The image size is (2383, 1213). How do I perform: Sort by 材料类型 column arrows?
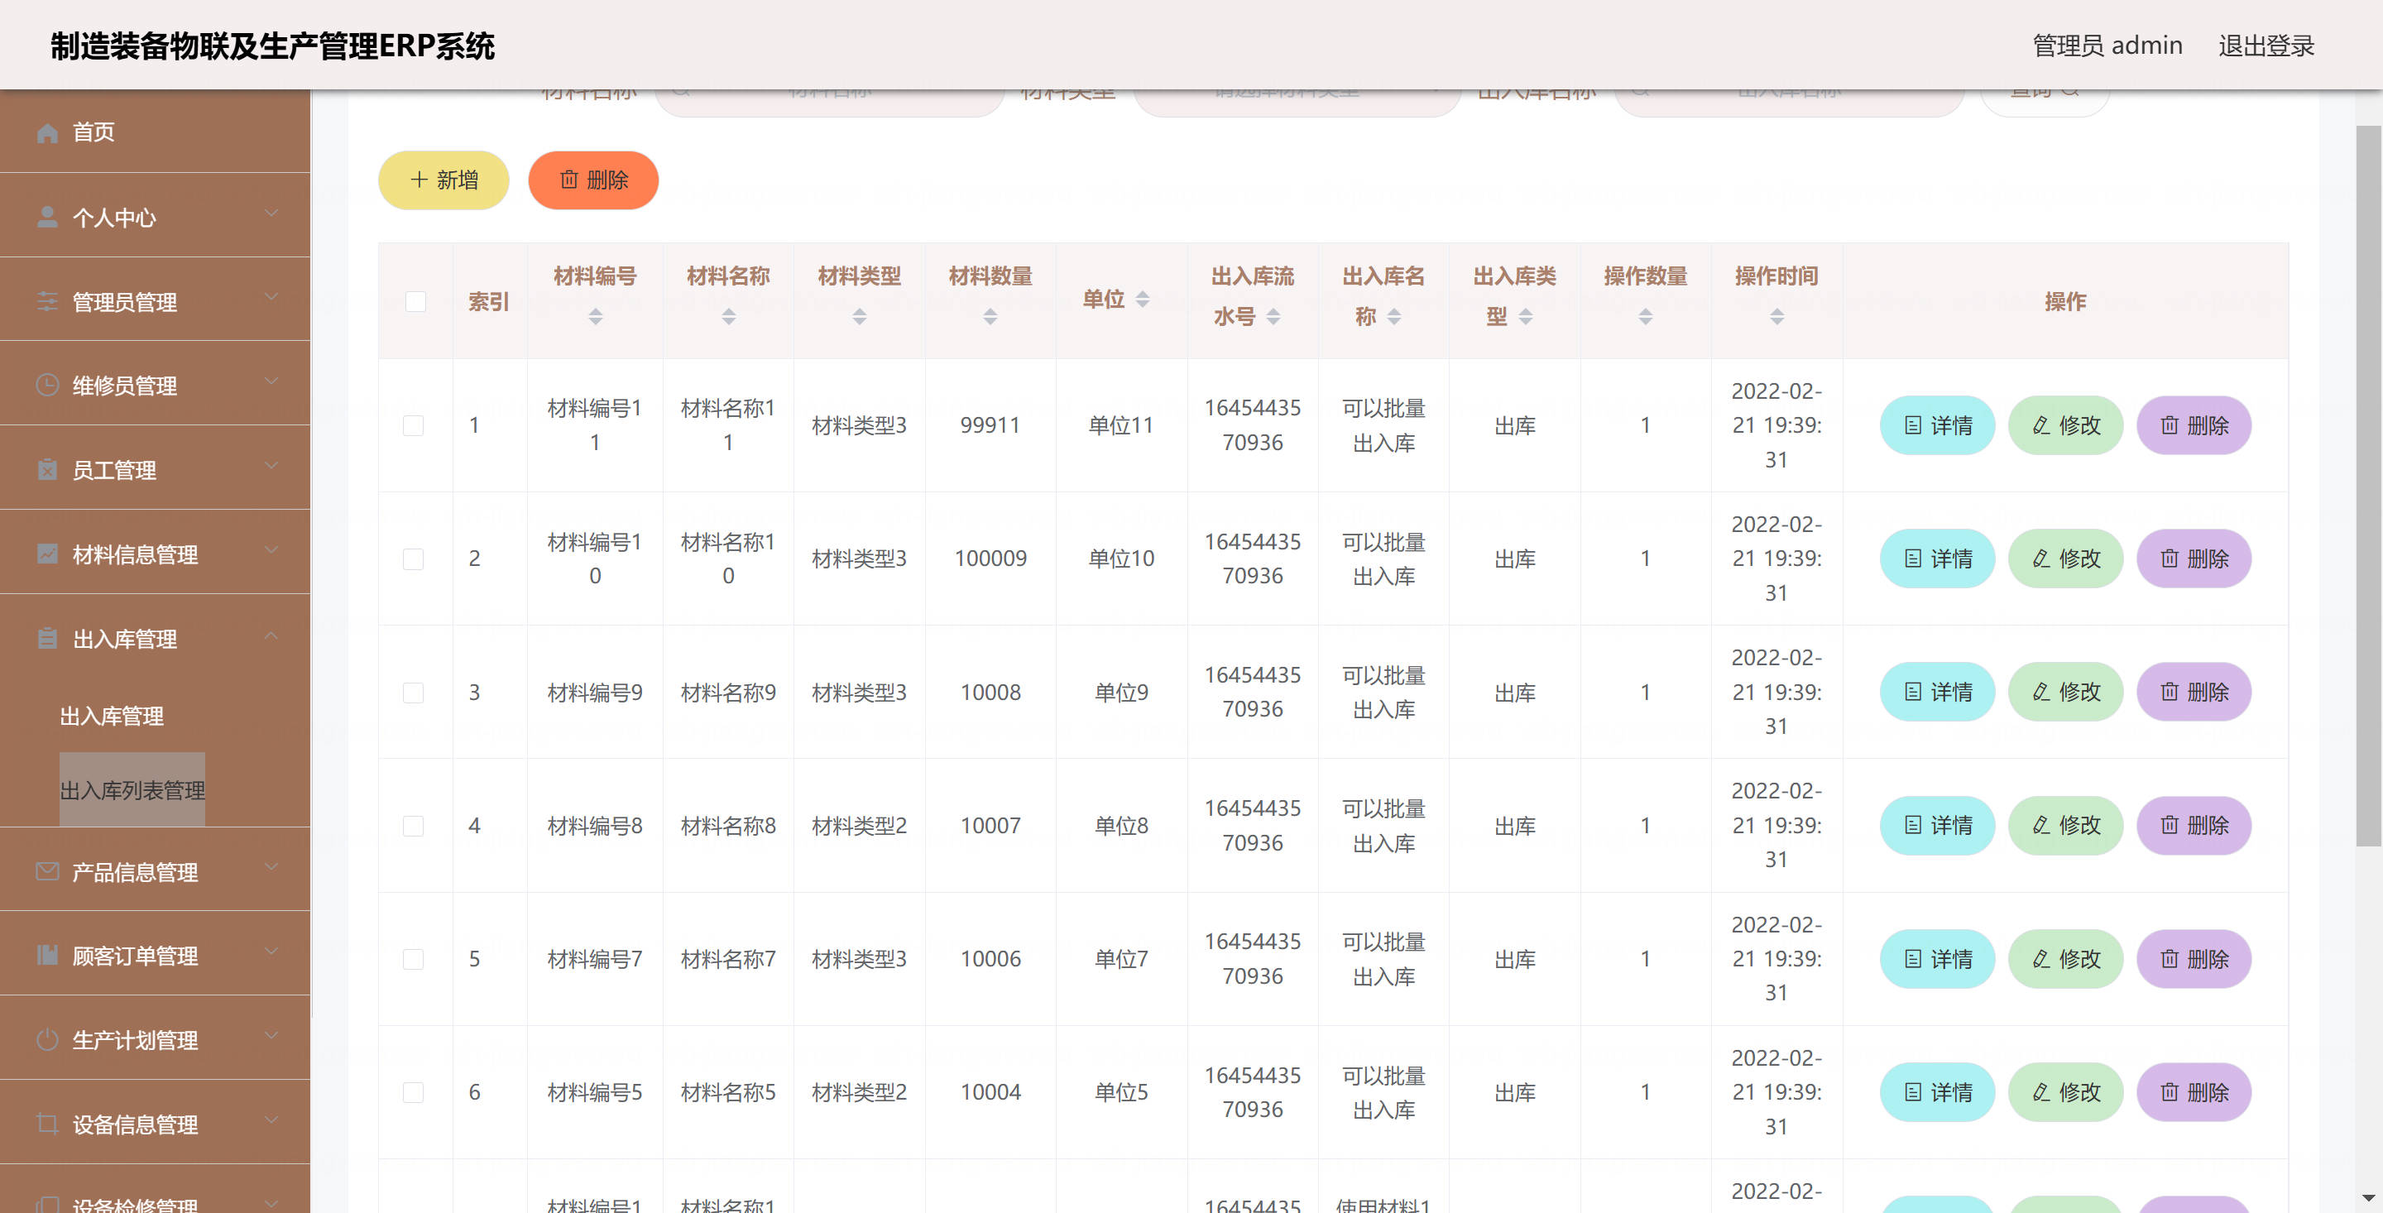860,316
